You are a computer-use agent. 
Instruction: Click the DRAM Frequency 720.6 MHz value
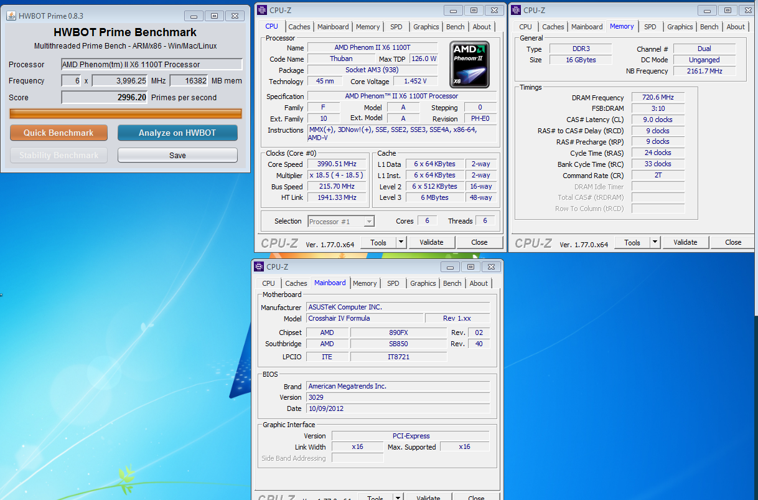point(658,98)
